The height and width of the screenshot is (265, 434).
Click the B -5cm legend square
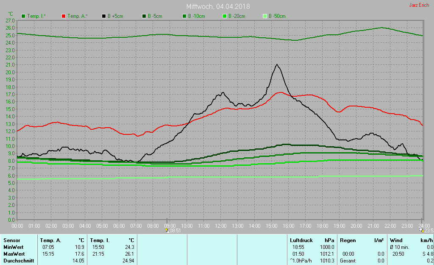(x=144, y=16)
